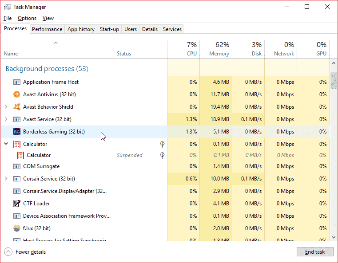The image size is (338, 263).
Task: Select the CTF Loader process name
Action: coord(36,204)
